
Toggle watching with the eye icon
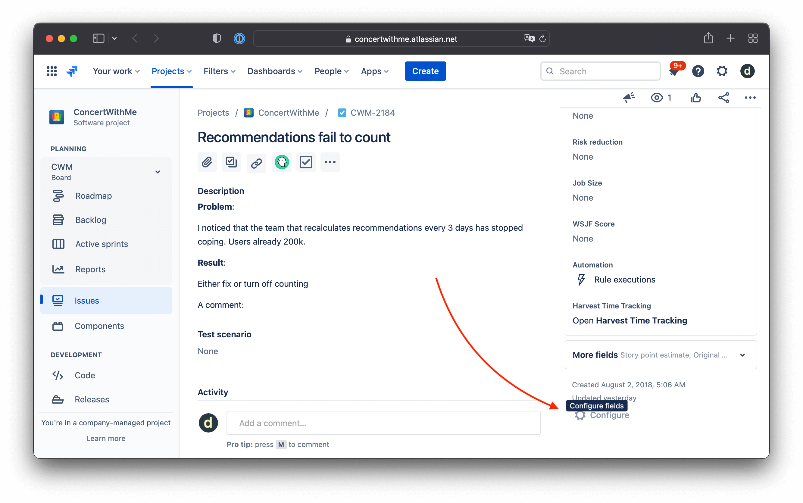pos(656,98)
